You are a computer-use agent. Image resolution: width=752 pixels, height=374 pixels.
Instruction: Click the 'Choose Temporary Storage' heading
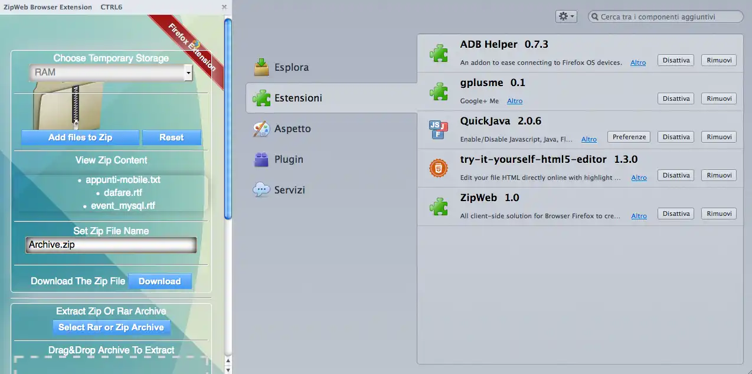tap(111, 58)
